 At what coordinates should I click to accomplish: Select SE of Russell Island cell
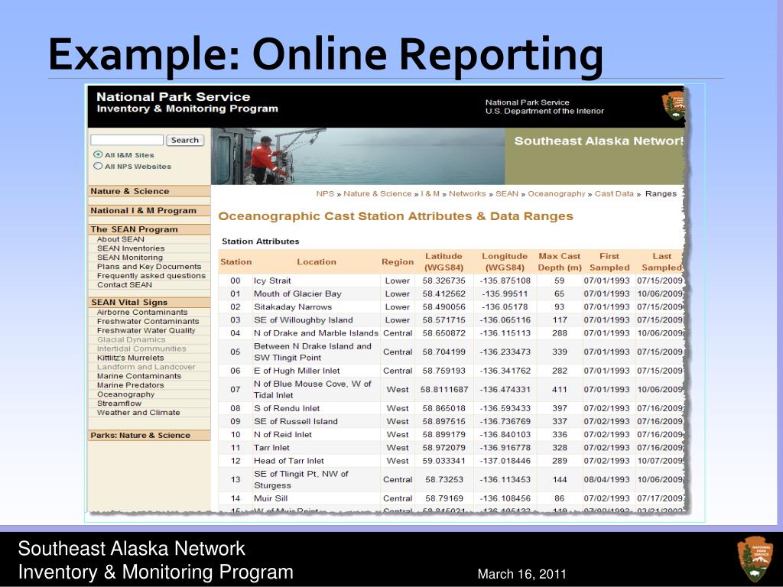296,421
